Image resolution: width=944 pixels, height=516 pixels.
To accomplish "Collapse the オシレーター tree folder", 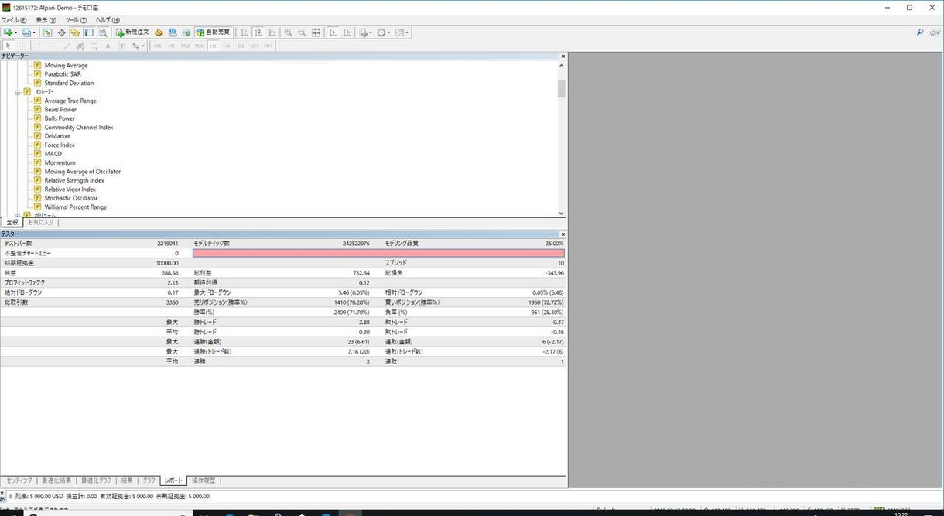I will pyautogui.click(x=17, y=92).
